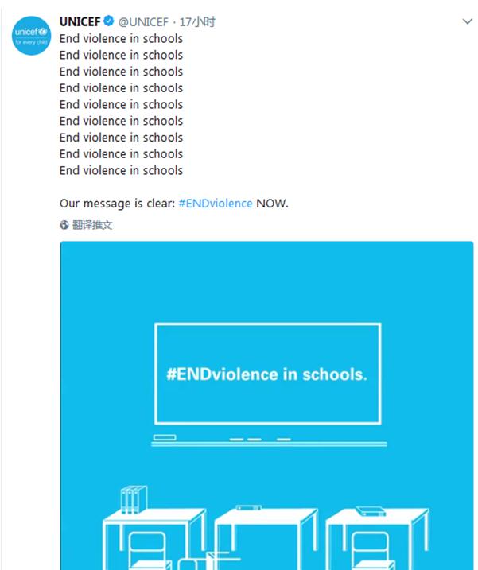Expand the tweet options chevron menu
Image resolution: width=478 pixels, height=570 pixels.
click(x=467, y=22)
